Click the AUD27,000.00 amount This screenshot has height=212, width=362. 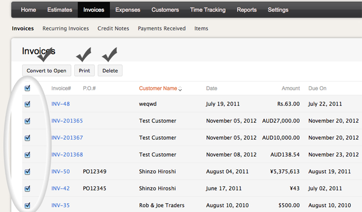(281, 121)
